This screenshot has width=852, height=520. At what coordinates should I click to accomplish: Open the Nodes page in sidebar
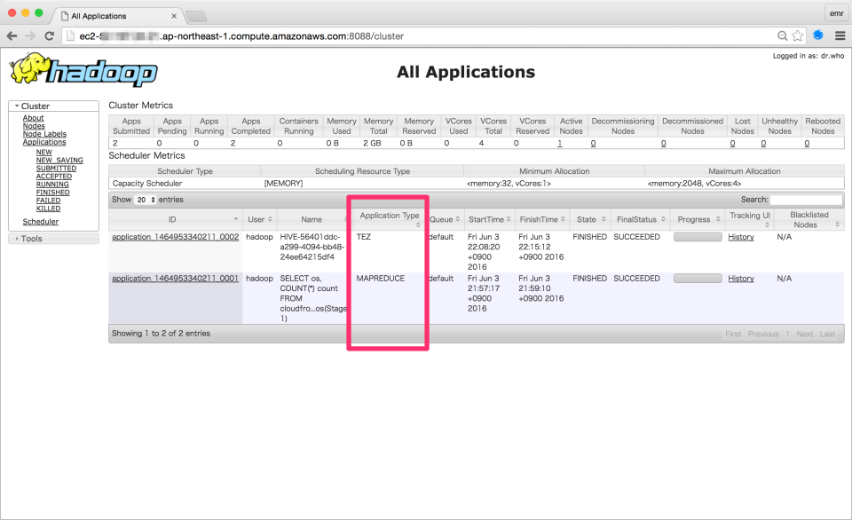coord(34,126)
